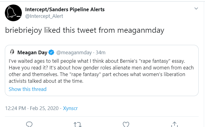The image size is (205, 127).
Task: Open the Intercept/Sanders Pipeline Alerts display name
Action: pos(65,9)
